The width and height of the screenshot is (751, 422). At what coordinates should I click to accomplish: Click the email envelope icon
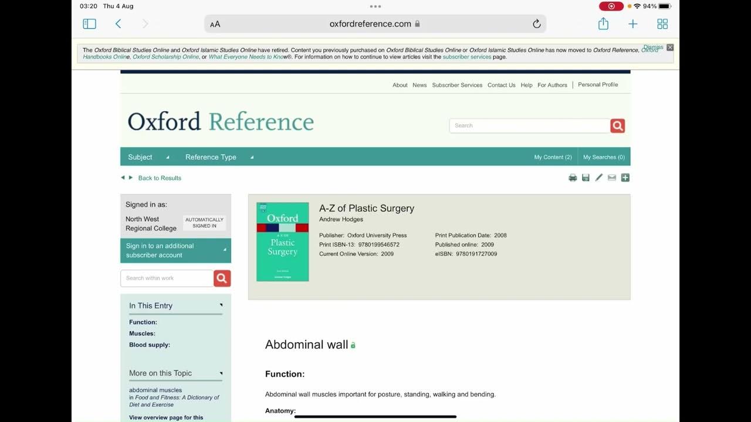612,178
